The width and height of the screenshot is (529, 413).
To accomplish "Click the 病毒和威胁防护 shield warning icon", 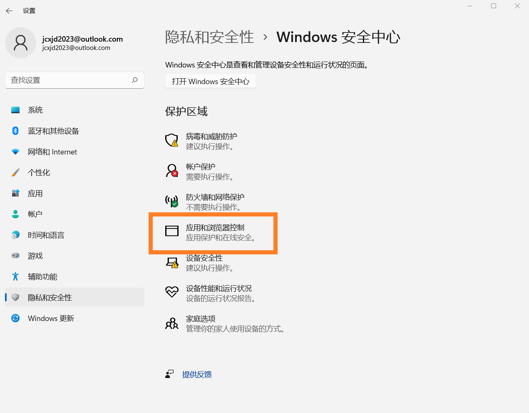I will pyautogui.click(x=172, y=140).
